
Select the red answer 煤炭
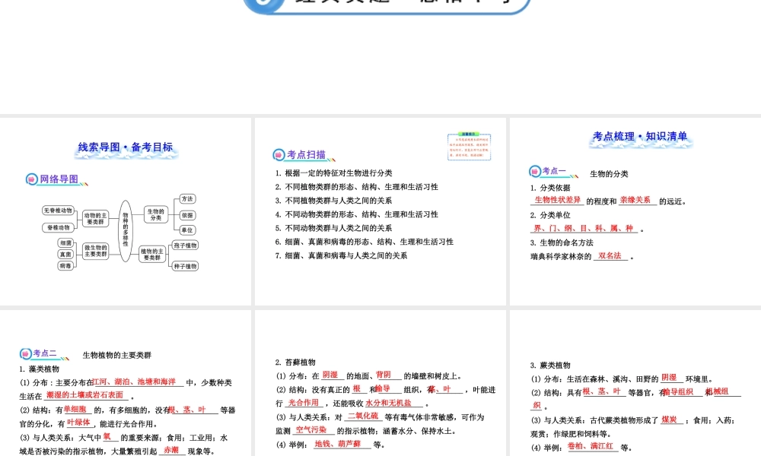(669, 420)
